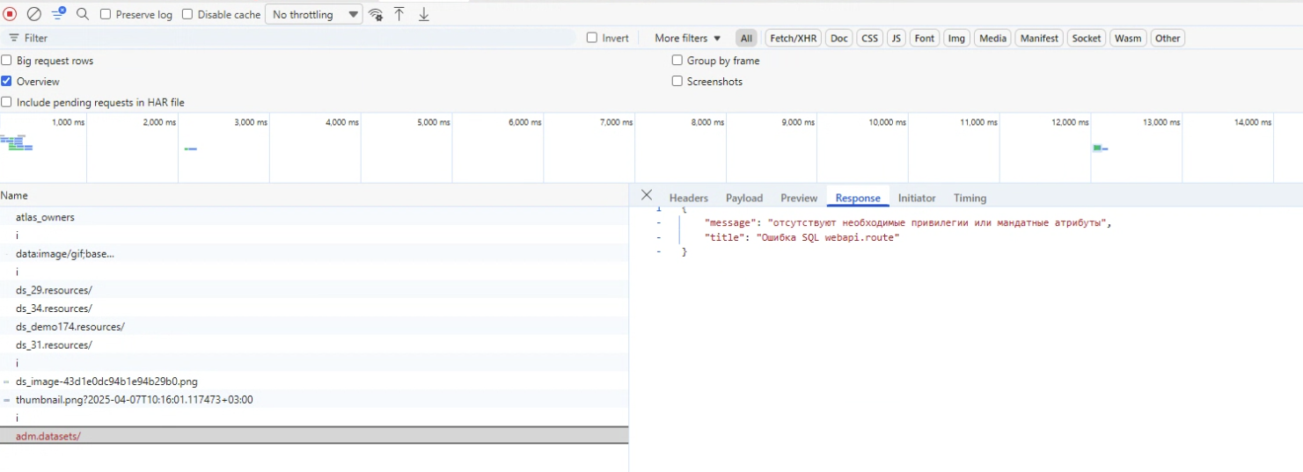Switch to the Headers tab
This screenshot has width=1303, height=472.
tap(688, 198)
